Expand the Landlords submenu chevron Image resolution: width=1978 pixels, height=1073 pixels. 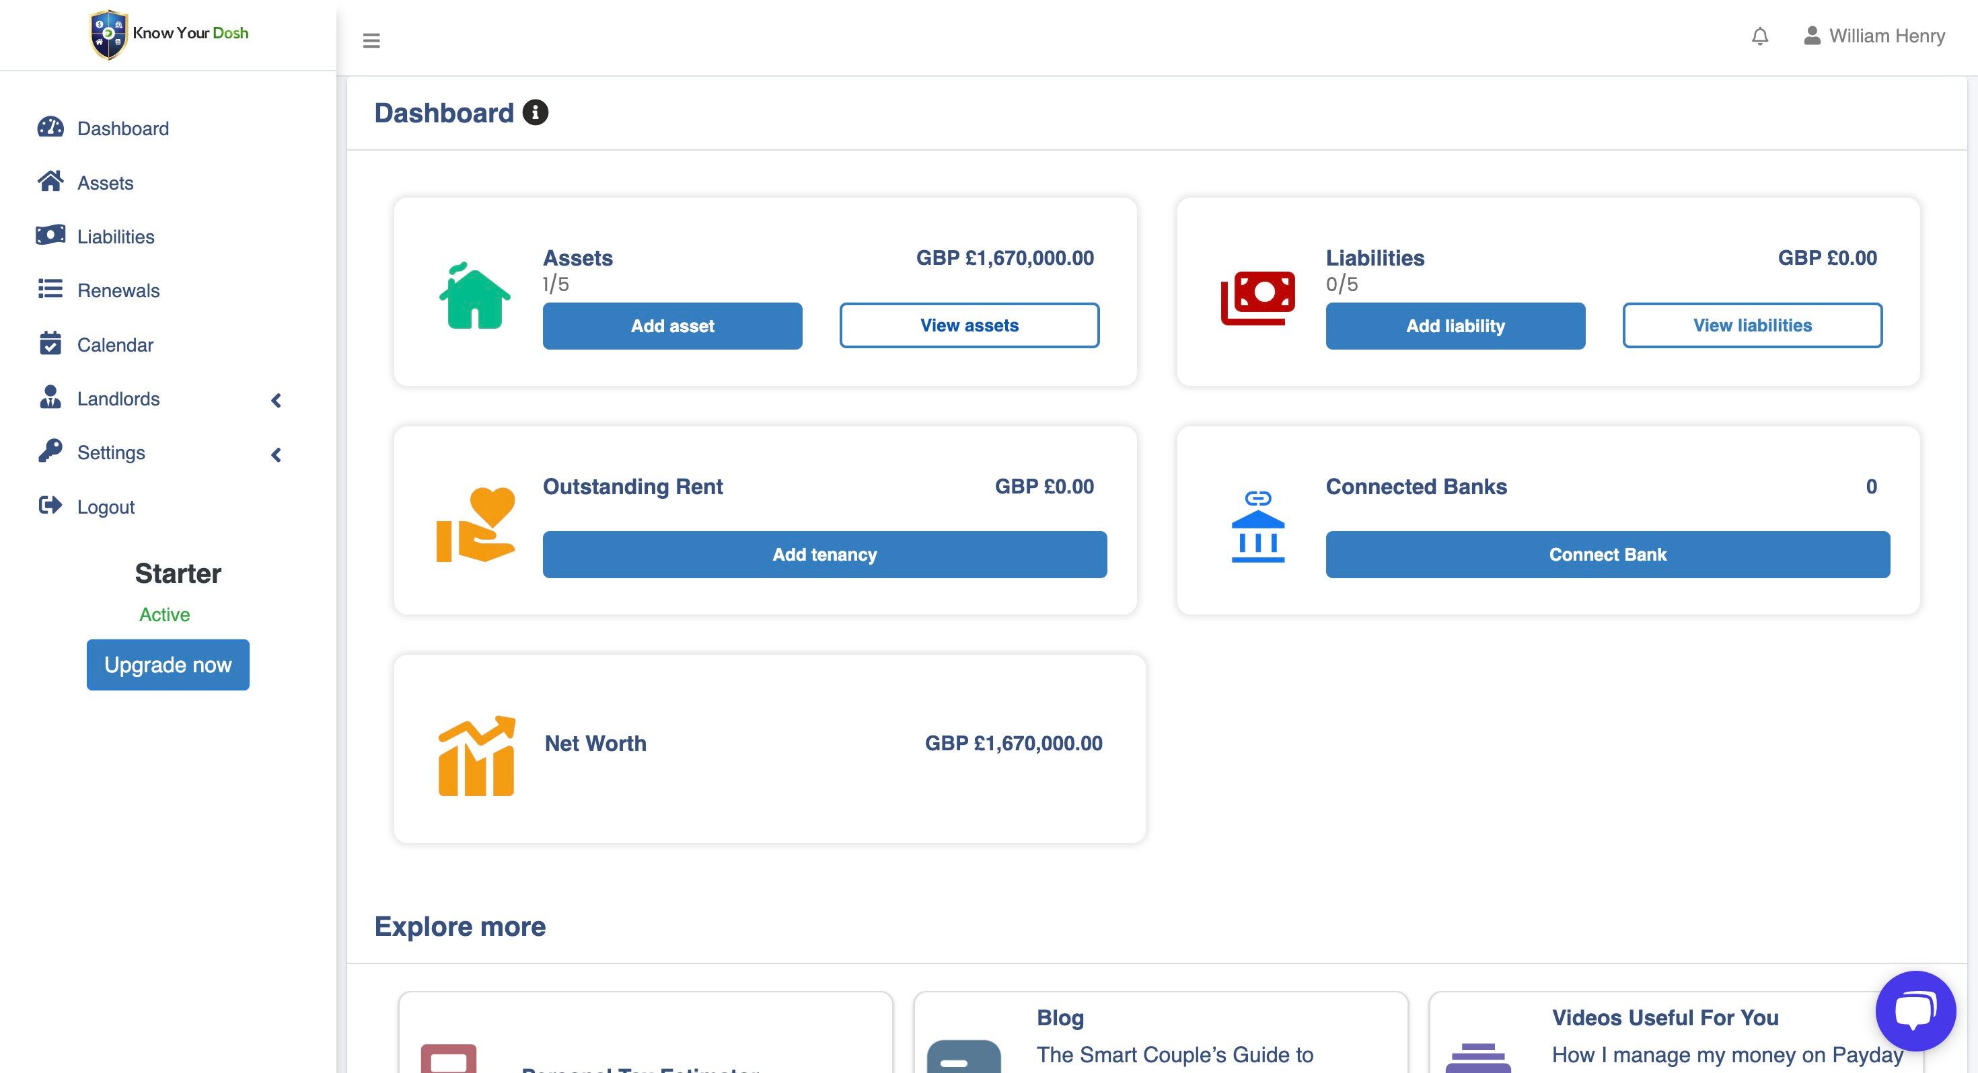(x=277, y=400)
